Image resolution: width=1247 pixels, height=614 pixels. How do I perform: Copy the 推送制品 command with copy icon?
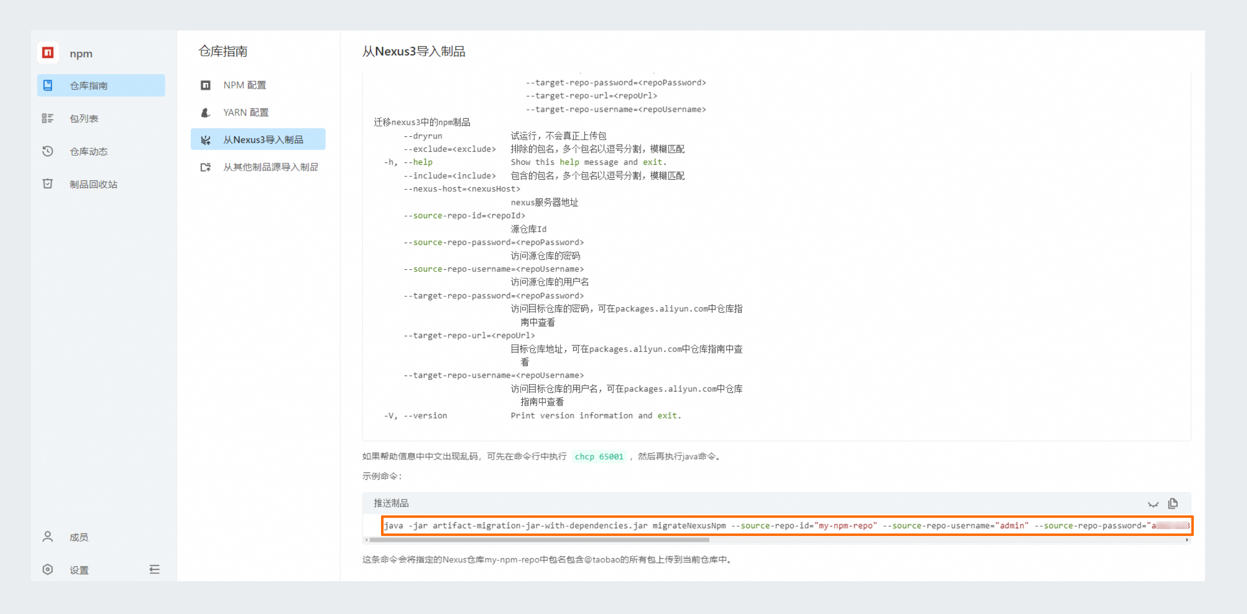(x=1172, y=503)
